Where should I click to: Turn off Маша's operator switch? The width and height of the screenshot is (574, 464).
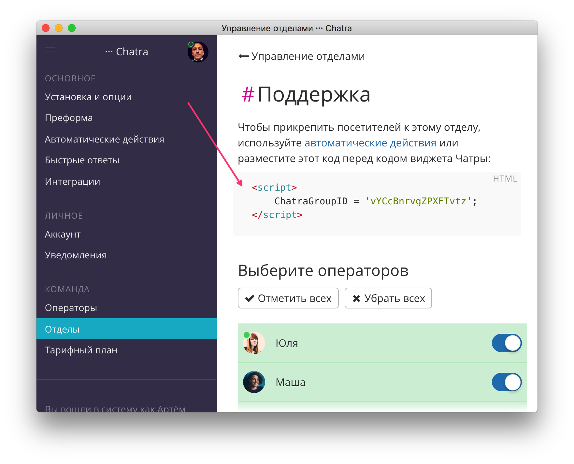pos(506,382)
